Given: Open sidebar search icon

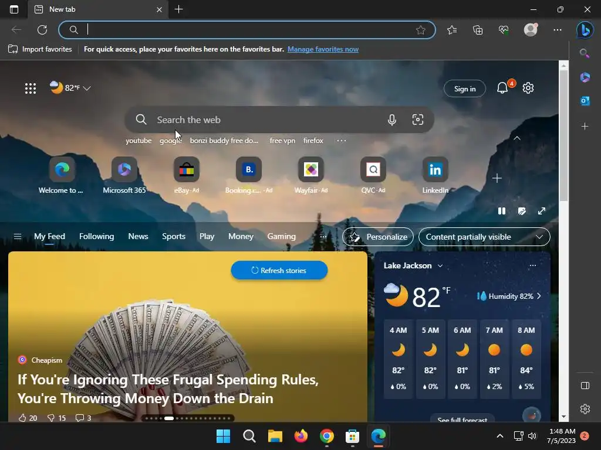Looking at the screenshot, I should pos(585,53).
